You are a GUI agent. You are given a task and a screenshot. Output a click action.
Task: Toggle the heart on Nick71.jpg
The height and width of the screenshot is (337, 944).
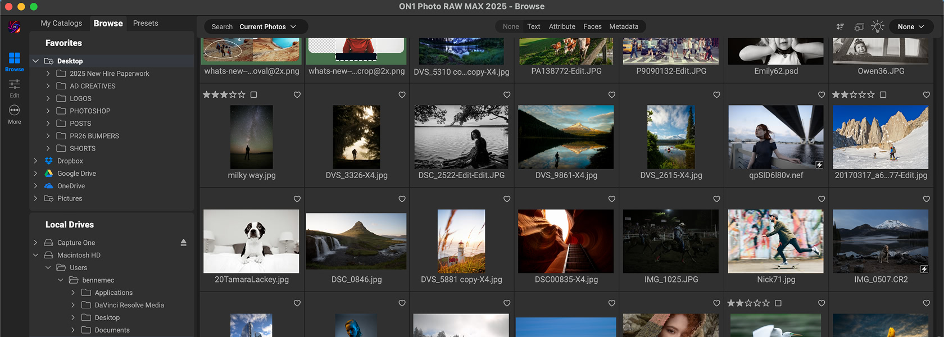pos(822,199)
